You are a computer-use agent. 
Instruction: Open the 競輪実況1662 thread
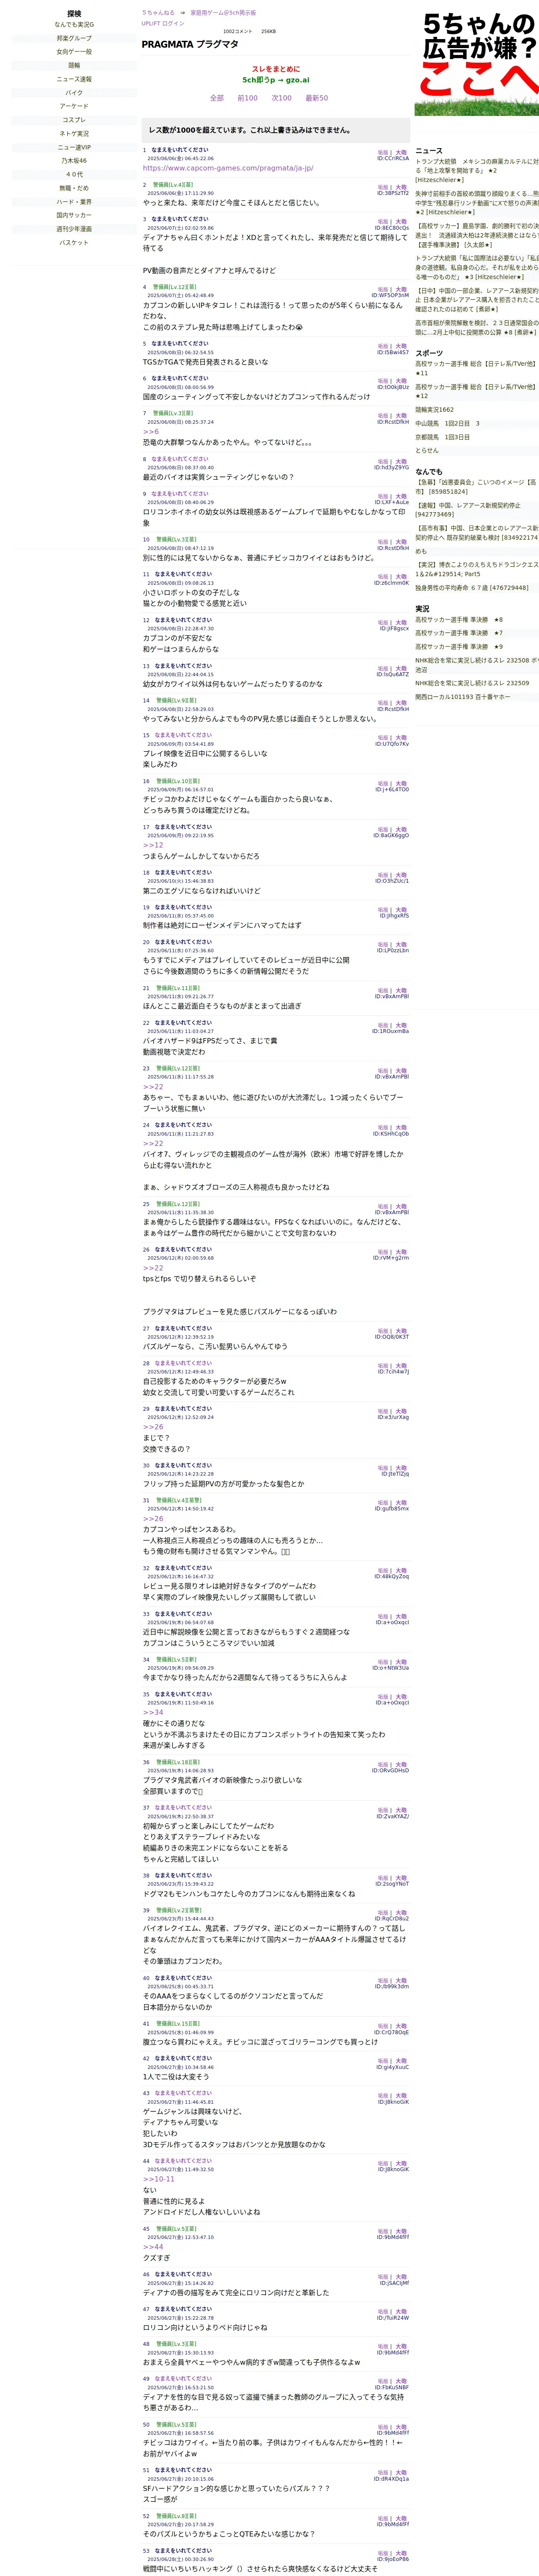click(434, 409)
